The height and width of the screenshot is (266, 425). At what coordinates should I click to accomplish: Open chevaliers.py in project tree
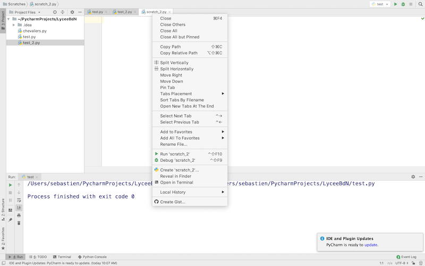(35, 31)
